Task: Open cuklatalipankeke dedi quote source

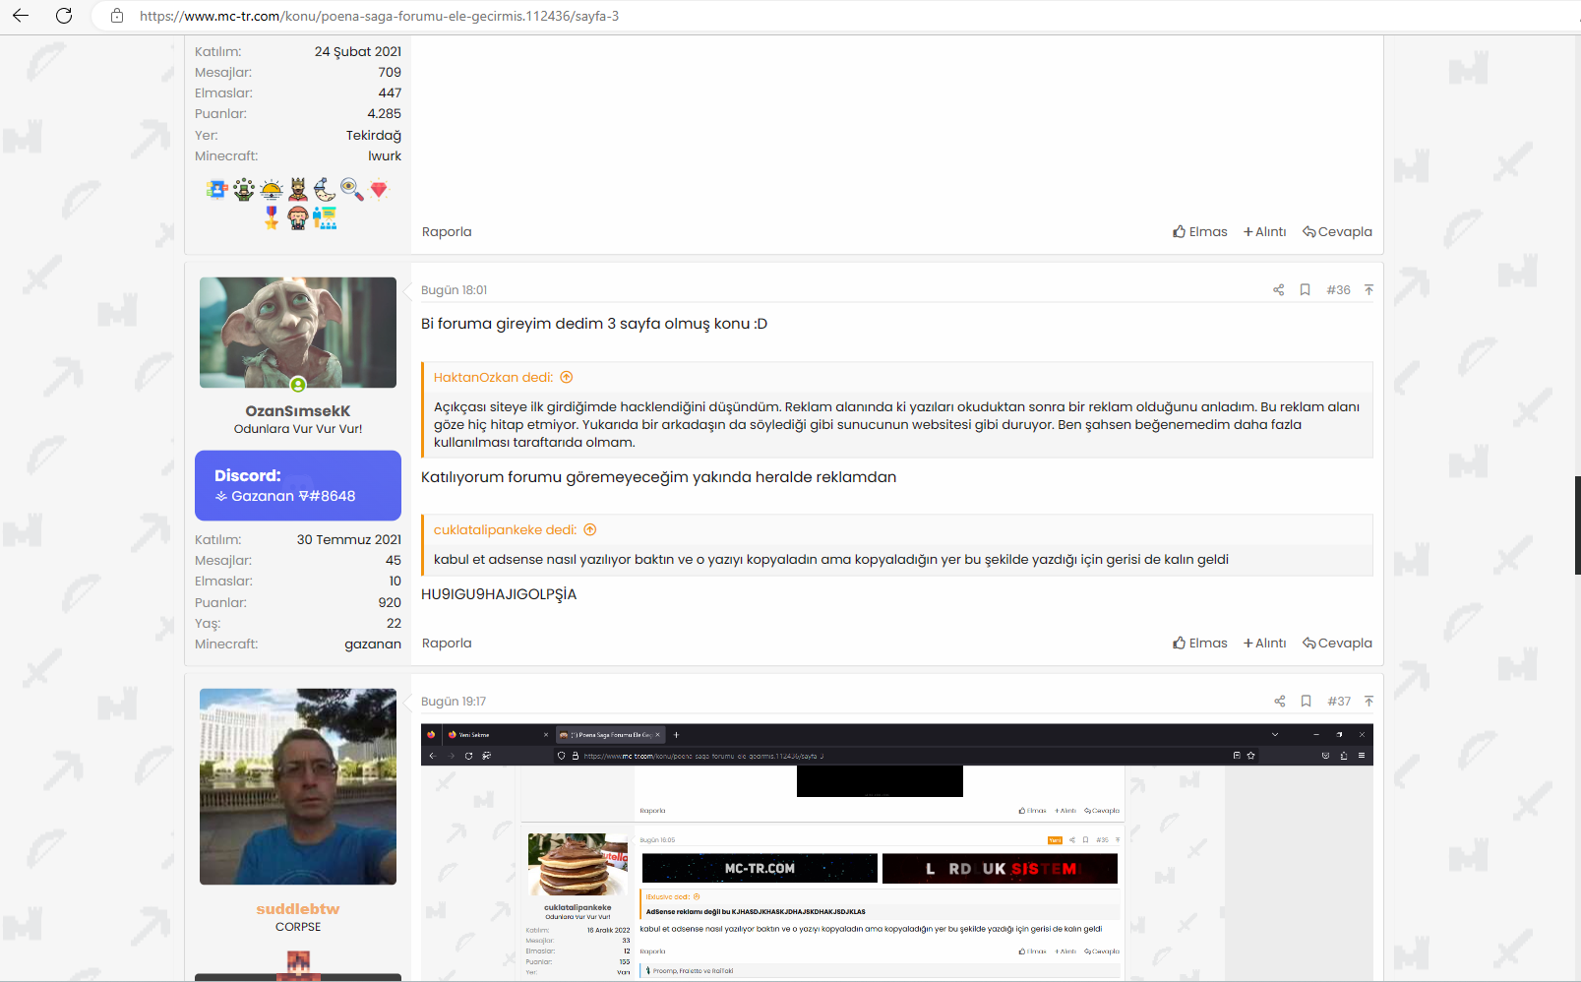Action: [x=505, y=530]
